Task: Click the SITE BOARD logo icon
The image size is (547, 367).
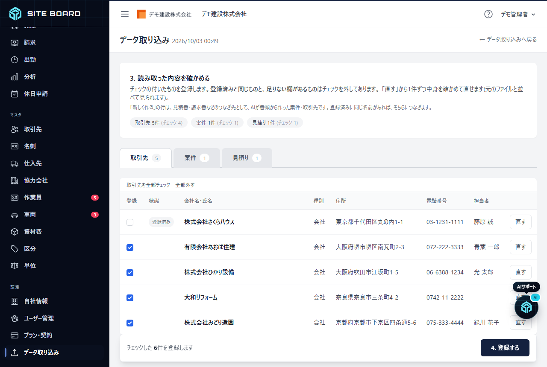Action: 15,14
